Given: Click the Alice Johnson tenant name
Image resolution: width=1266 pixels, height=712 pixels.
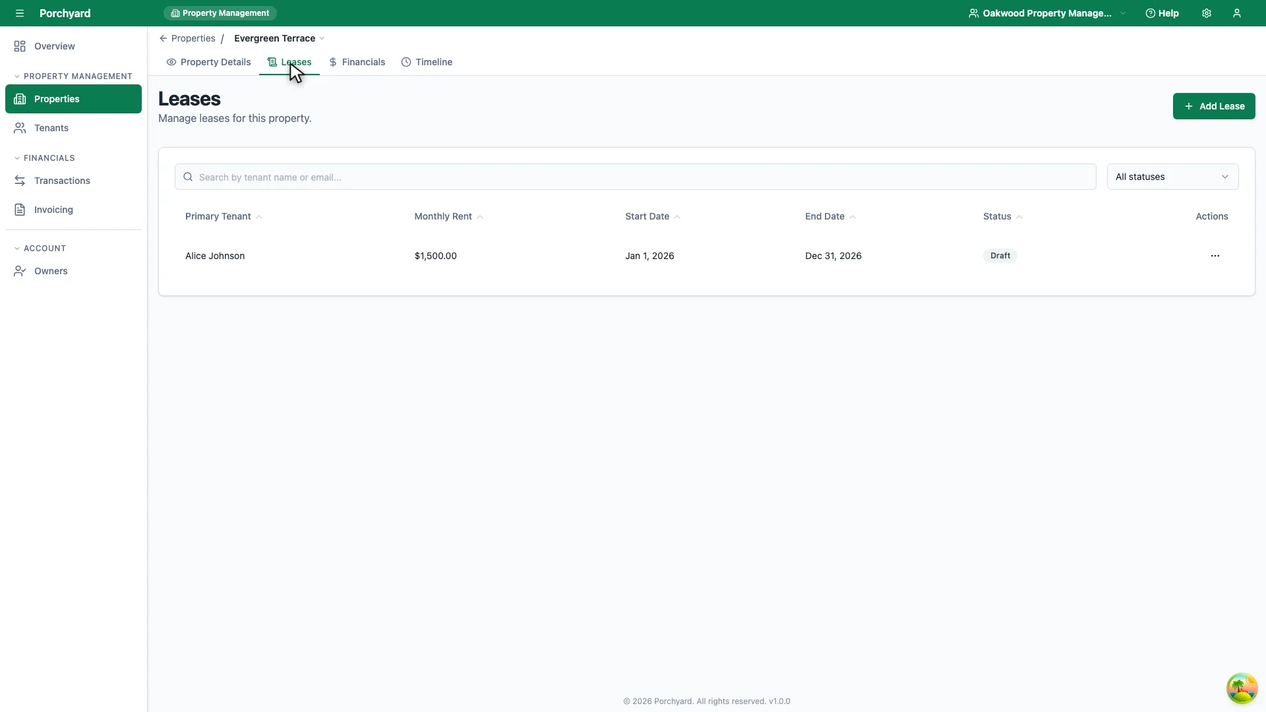Looking at the screenshot, I should pos(215,256).
